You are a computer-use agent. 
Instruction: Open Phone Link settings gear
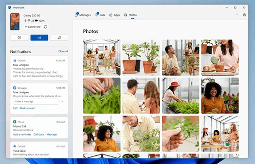click(244, 15)
